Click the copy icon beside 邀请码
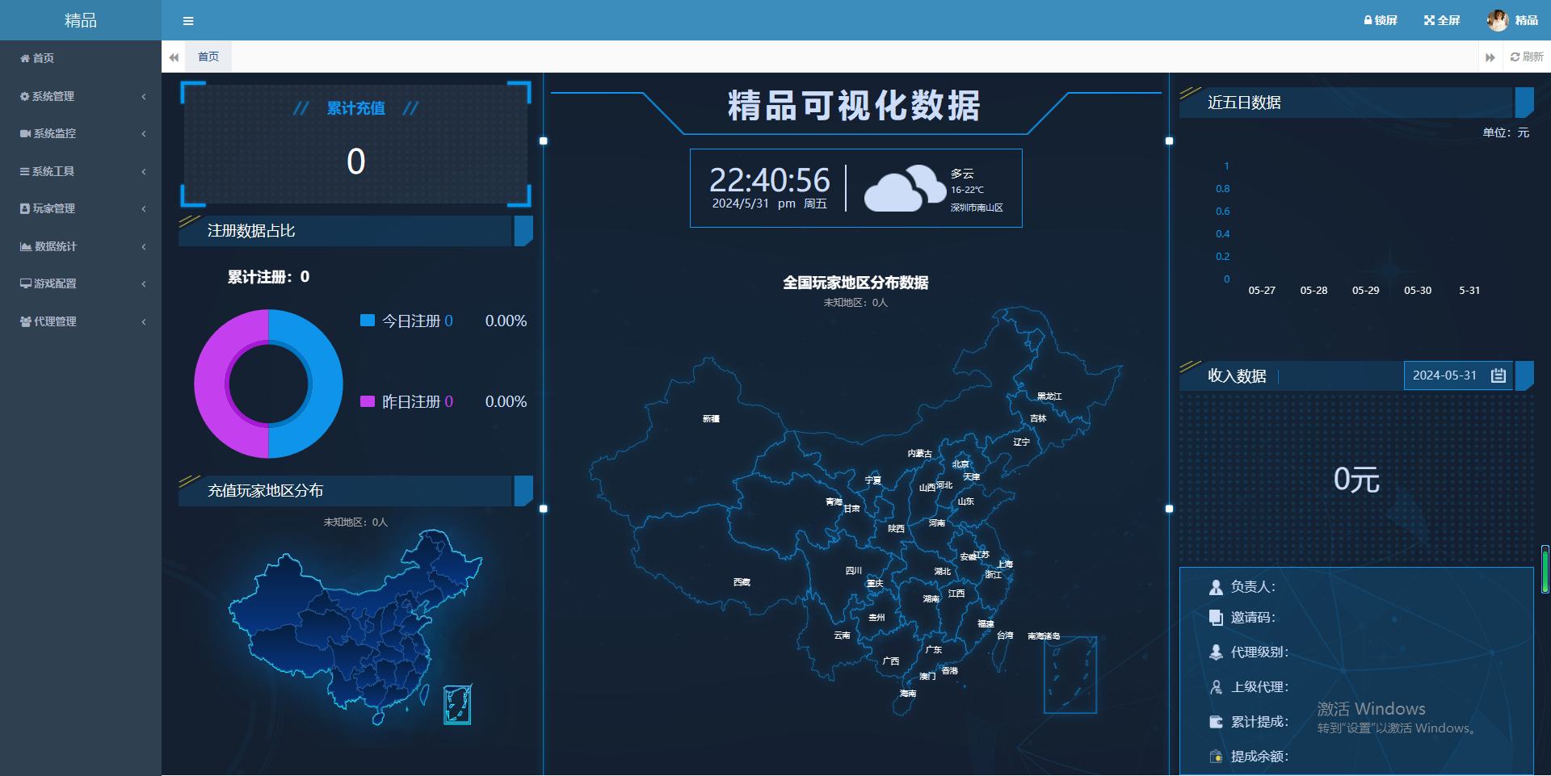This screenshot has height=776, width=1551. (x=1216, y=618)
